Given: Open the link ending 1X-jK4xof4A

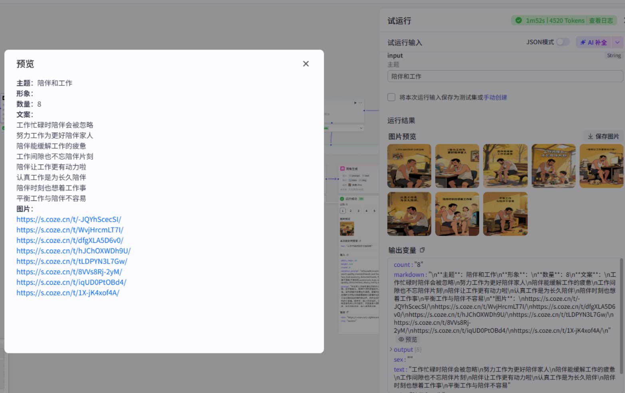Looking at the screenshot, I should pos(68,293).
